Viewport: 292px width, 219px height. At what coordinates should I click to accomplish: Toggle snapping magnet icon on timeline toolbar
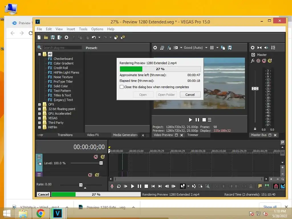pyautogui.click(x=276, y=186)
